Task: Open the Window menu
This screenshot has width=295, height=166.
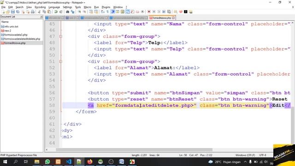Action: coord(118,7)
